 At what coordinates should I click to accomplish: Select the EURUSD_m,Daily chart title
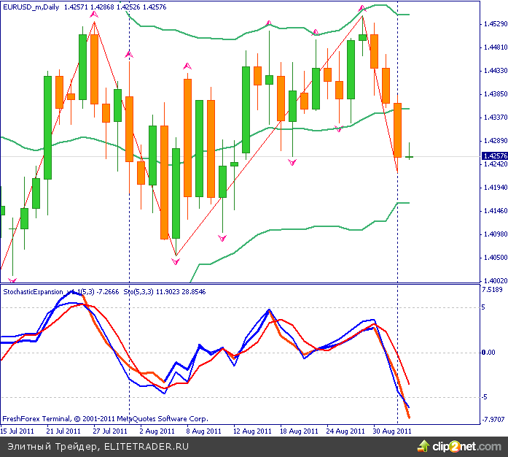32,7
